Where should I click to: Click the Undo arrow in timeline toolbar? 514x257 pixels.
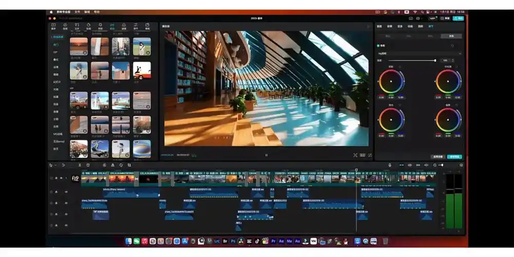pyautogui.click(x=63, y=165)
